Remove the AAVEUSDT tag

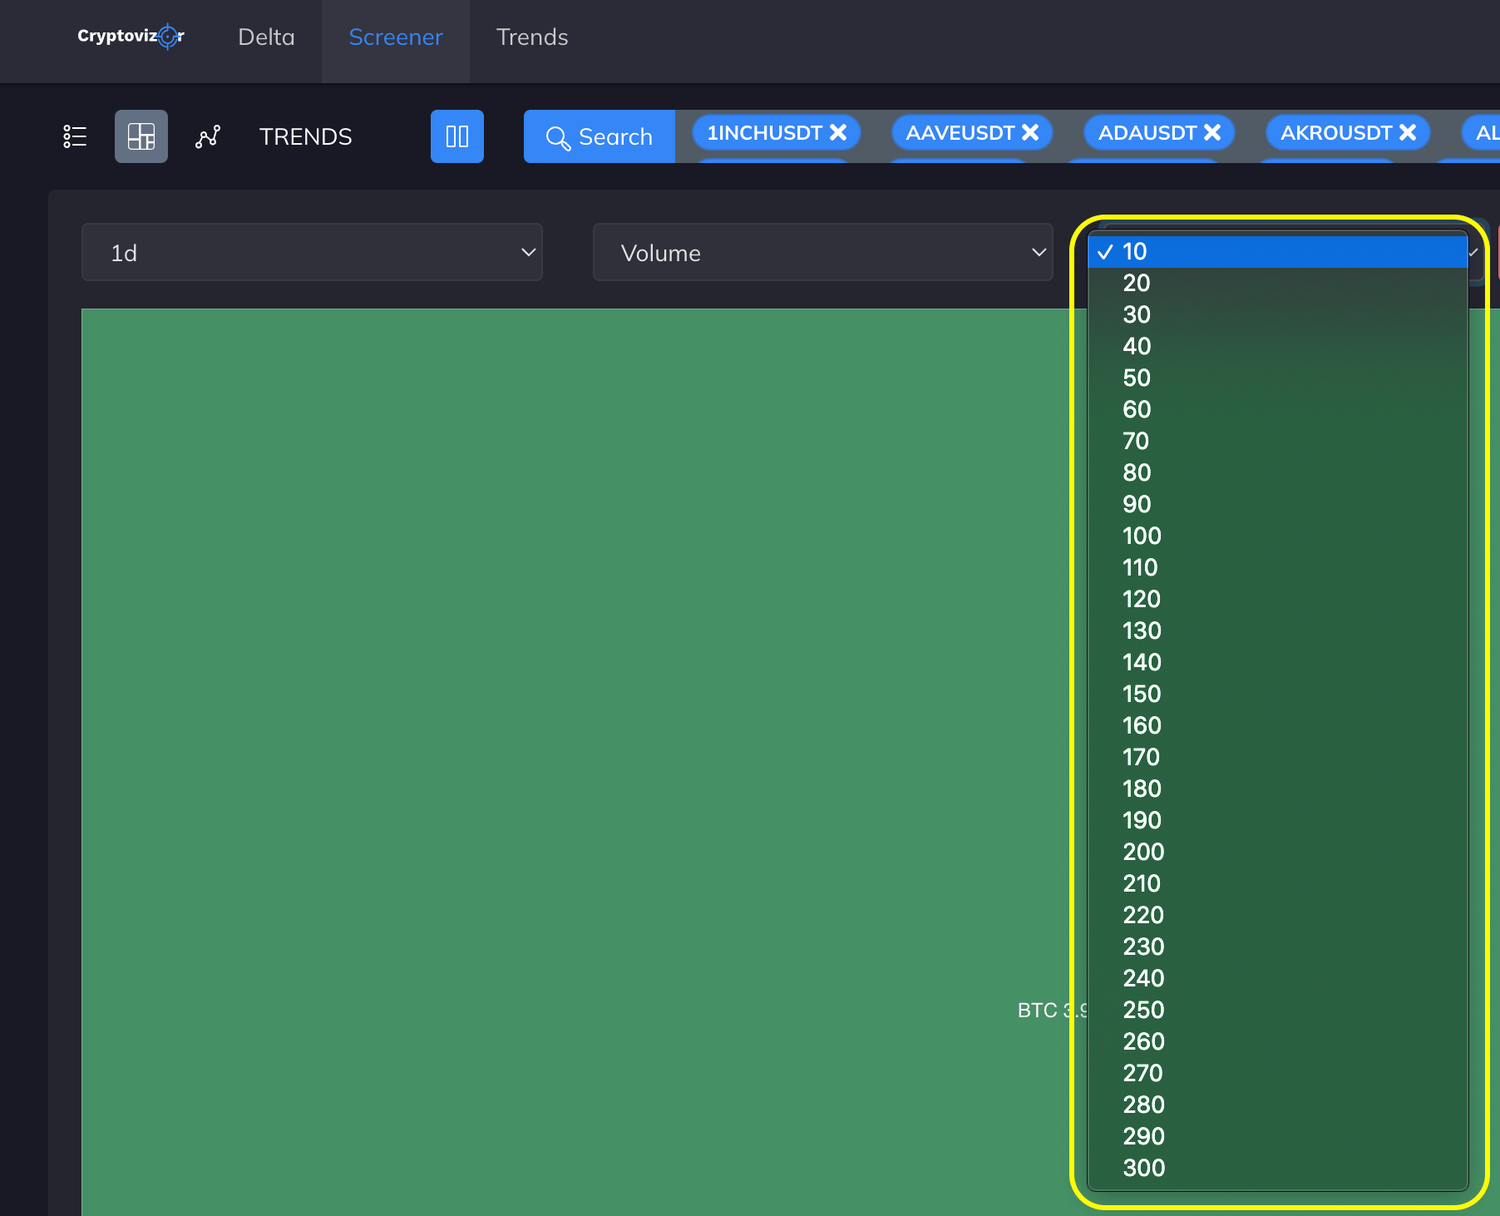[1030, 132]
